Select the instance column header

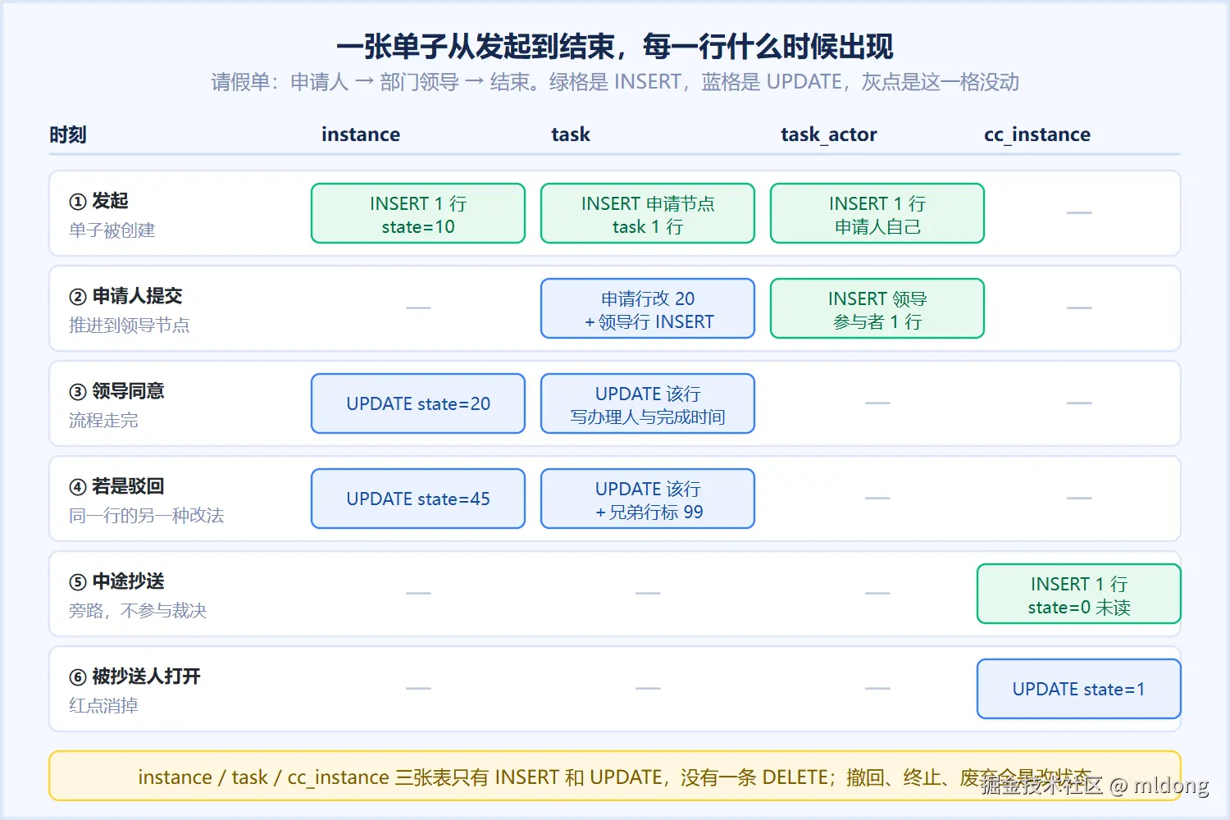pyautogui.click(x=361, y=134)
